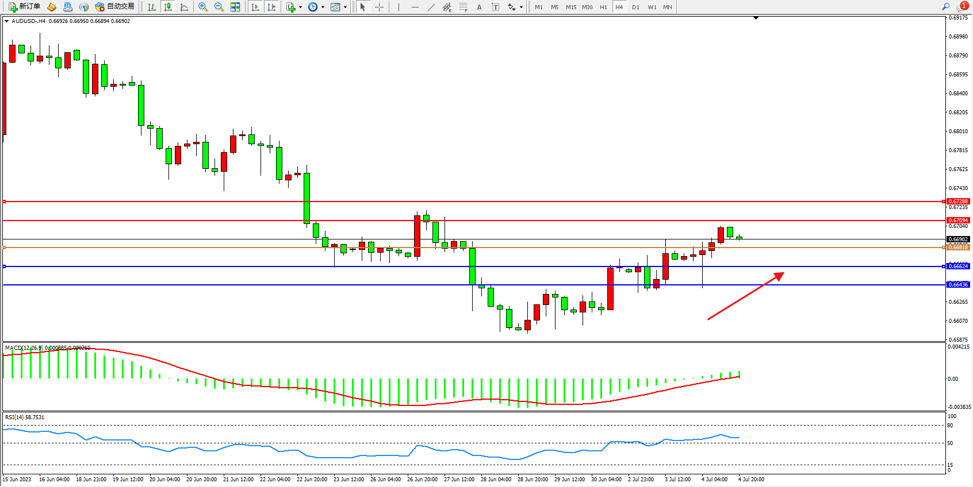Zoom out on the chart
Image resolution: width=973 pixels, height=487 pixels.
pos(219,7)
